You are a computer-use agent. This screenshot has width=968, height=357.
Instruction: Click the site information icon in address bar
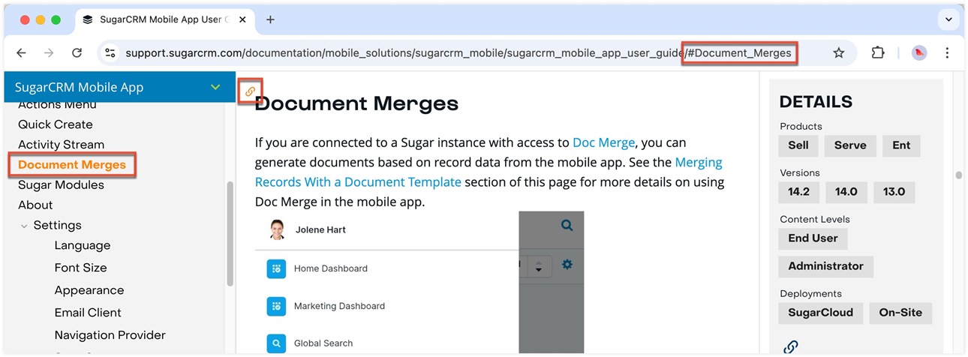[110, 53]
